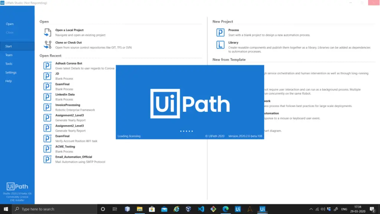380x214 pixels.
Task: Click the Email_Automation_Official project icon
Action: tap(47, 159)
